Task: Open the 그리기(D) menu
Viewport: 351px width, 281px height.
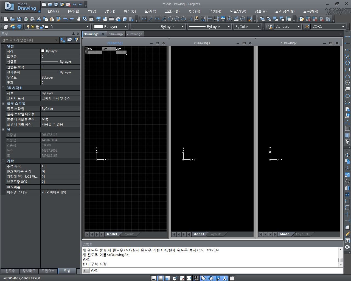Action: coord(172,11)
